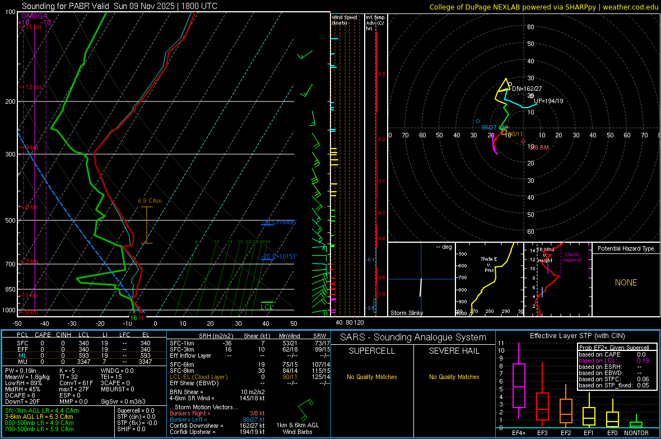The height and width of the screenshot is (439, 661).
Task: Click the 'DCAPE = 8' value
Action: point(20,395)
